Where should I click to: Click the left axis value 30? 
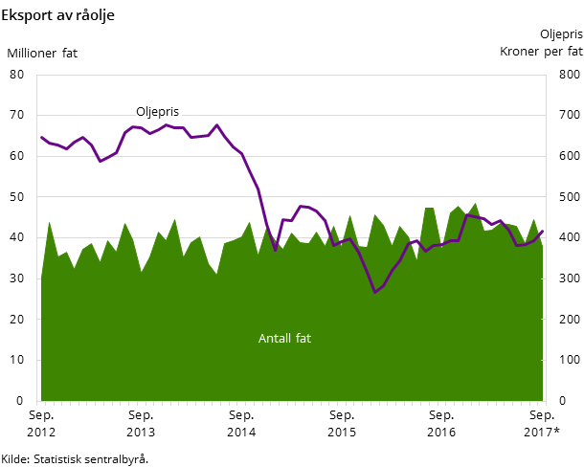point(17,278)
